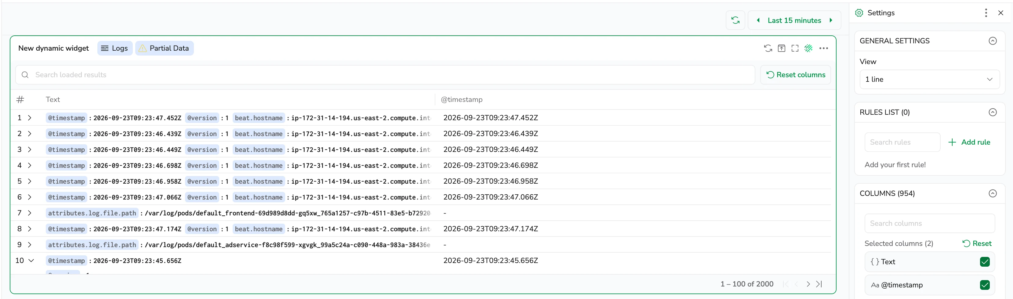1013x299 pixels.
Task: Open Settings panel kebab menu
Action: [x=986, y=13]
